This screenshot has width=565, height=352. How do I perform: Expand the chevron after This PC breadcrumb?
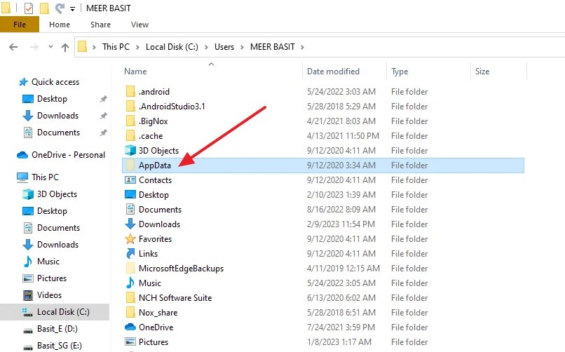(x=137, y=47)
